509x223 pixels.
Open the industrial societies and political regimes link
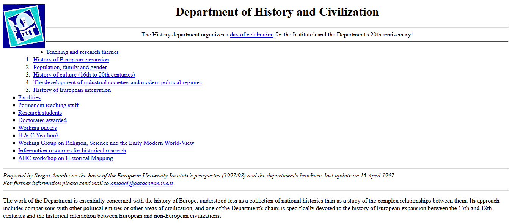pos(117,82)
